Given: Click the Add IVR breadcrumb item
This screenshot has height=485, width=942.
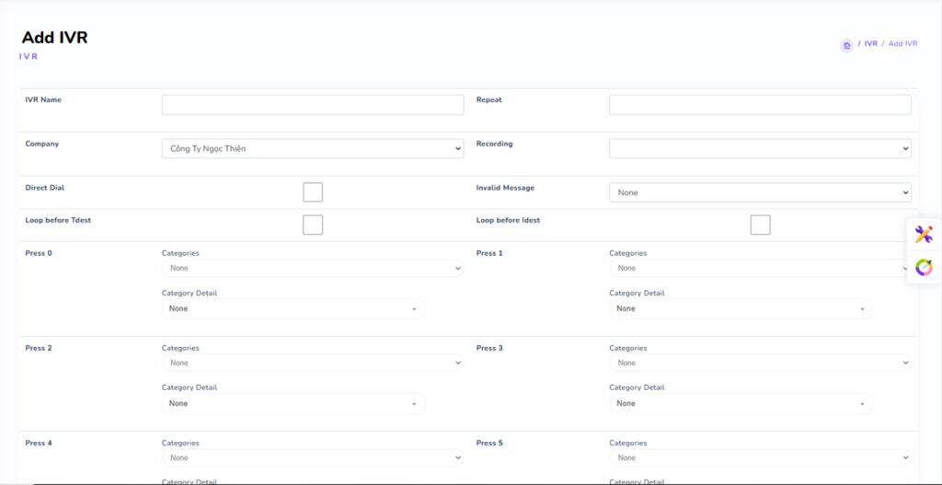Looking at the screenshot, I should (x=903, y=44).
